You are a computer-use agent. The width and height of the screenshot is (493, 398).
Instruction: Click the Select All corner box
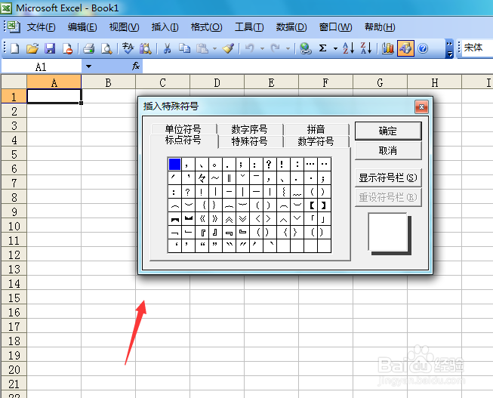pyautogui.click(x=14, y=82)
